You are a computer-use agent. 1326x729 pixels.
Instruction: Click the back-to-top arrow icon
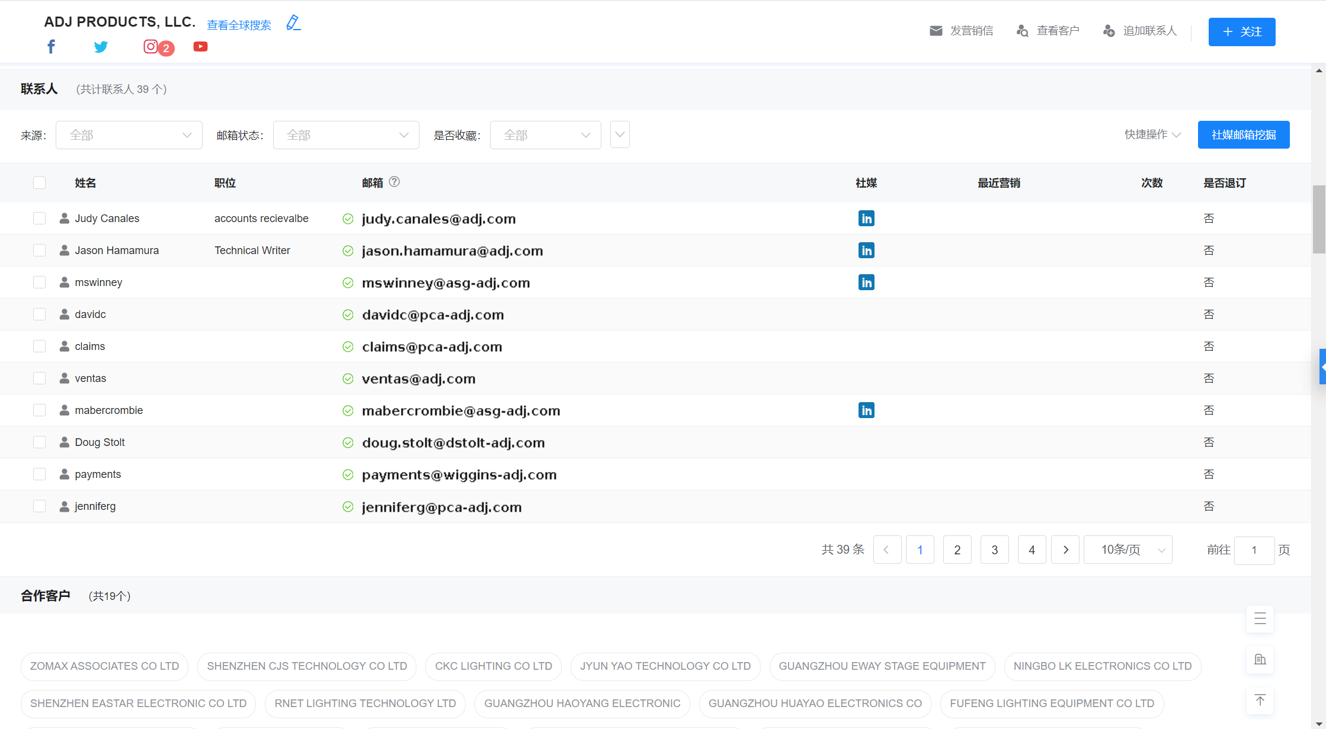tap(1260, 701)
